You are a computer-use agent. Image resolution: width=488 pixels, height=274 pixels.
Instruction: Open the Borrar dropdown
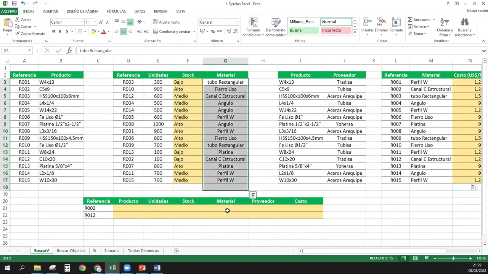click(x=416, y=34)
